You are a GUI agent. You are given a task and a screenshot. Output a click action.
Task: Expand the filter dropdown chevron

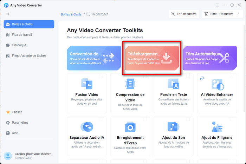(238, 14)
